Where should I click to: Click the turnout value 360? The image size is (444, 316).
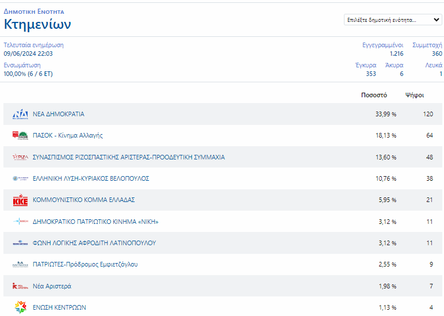tap(437, 54)
